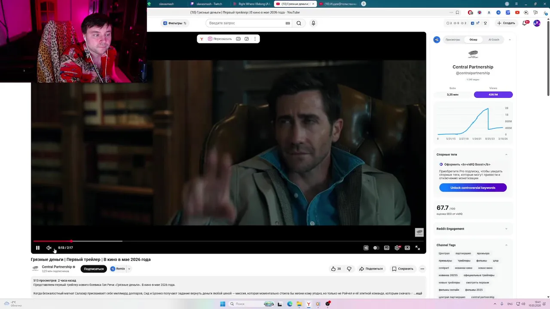Screen dimensions: 550x309
Task: Like the video using thumbs up
Action: [x=336, y=269]
